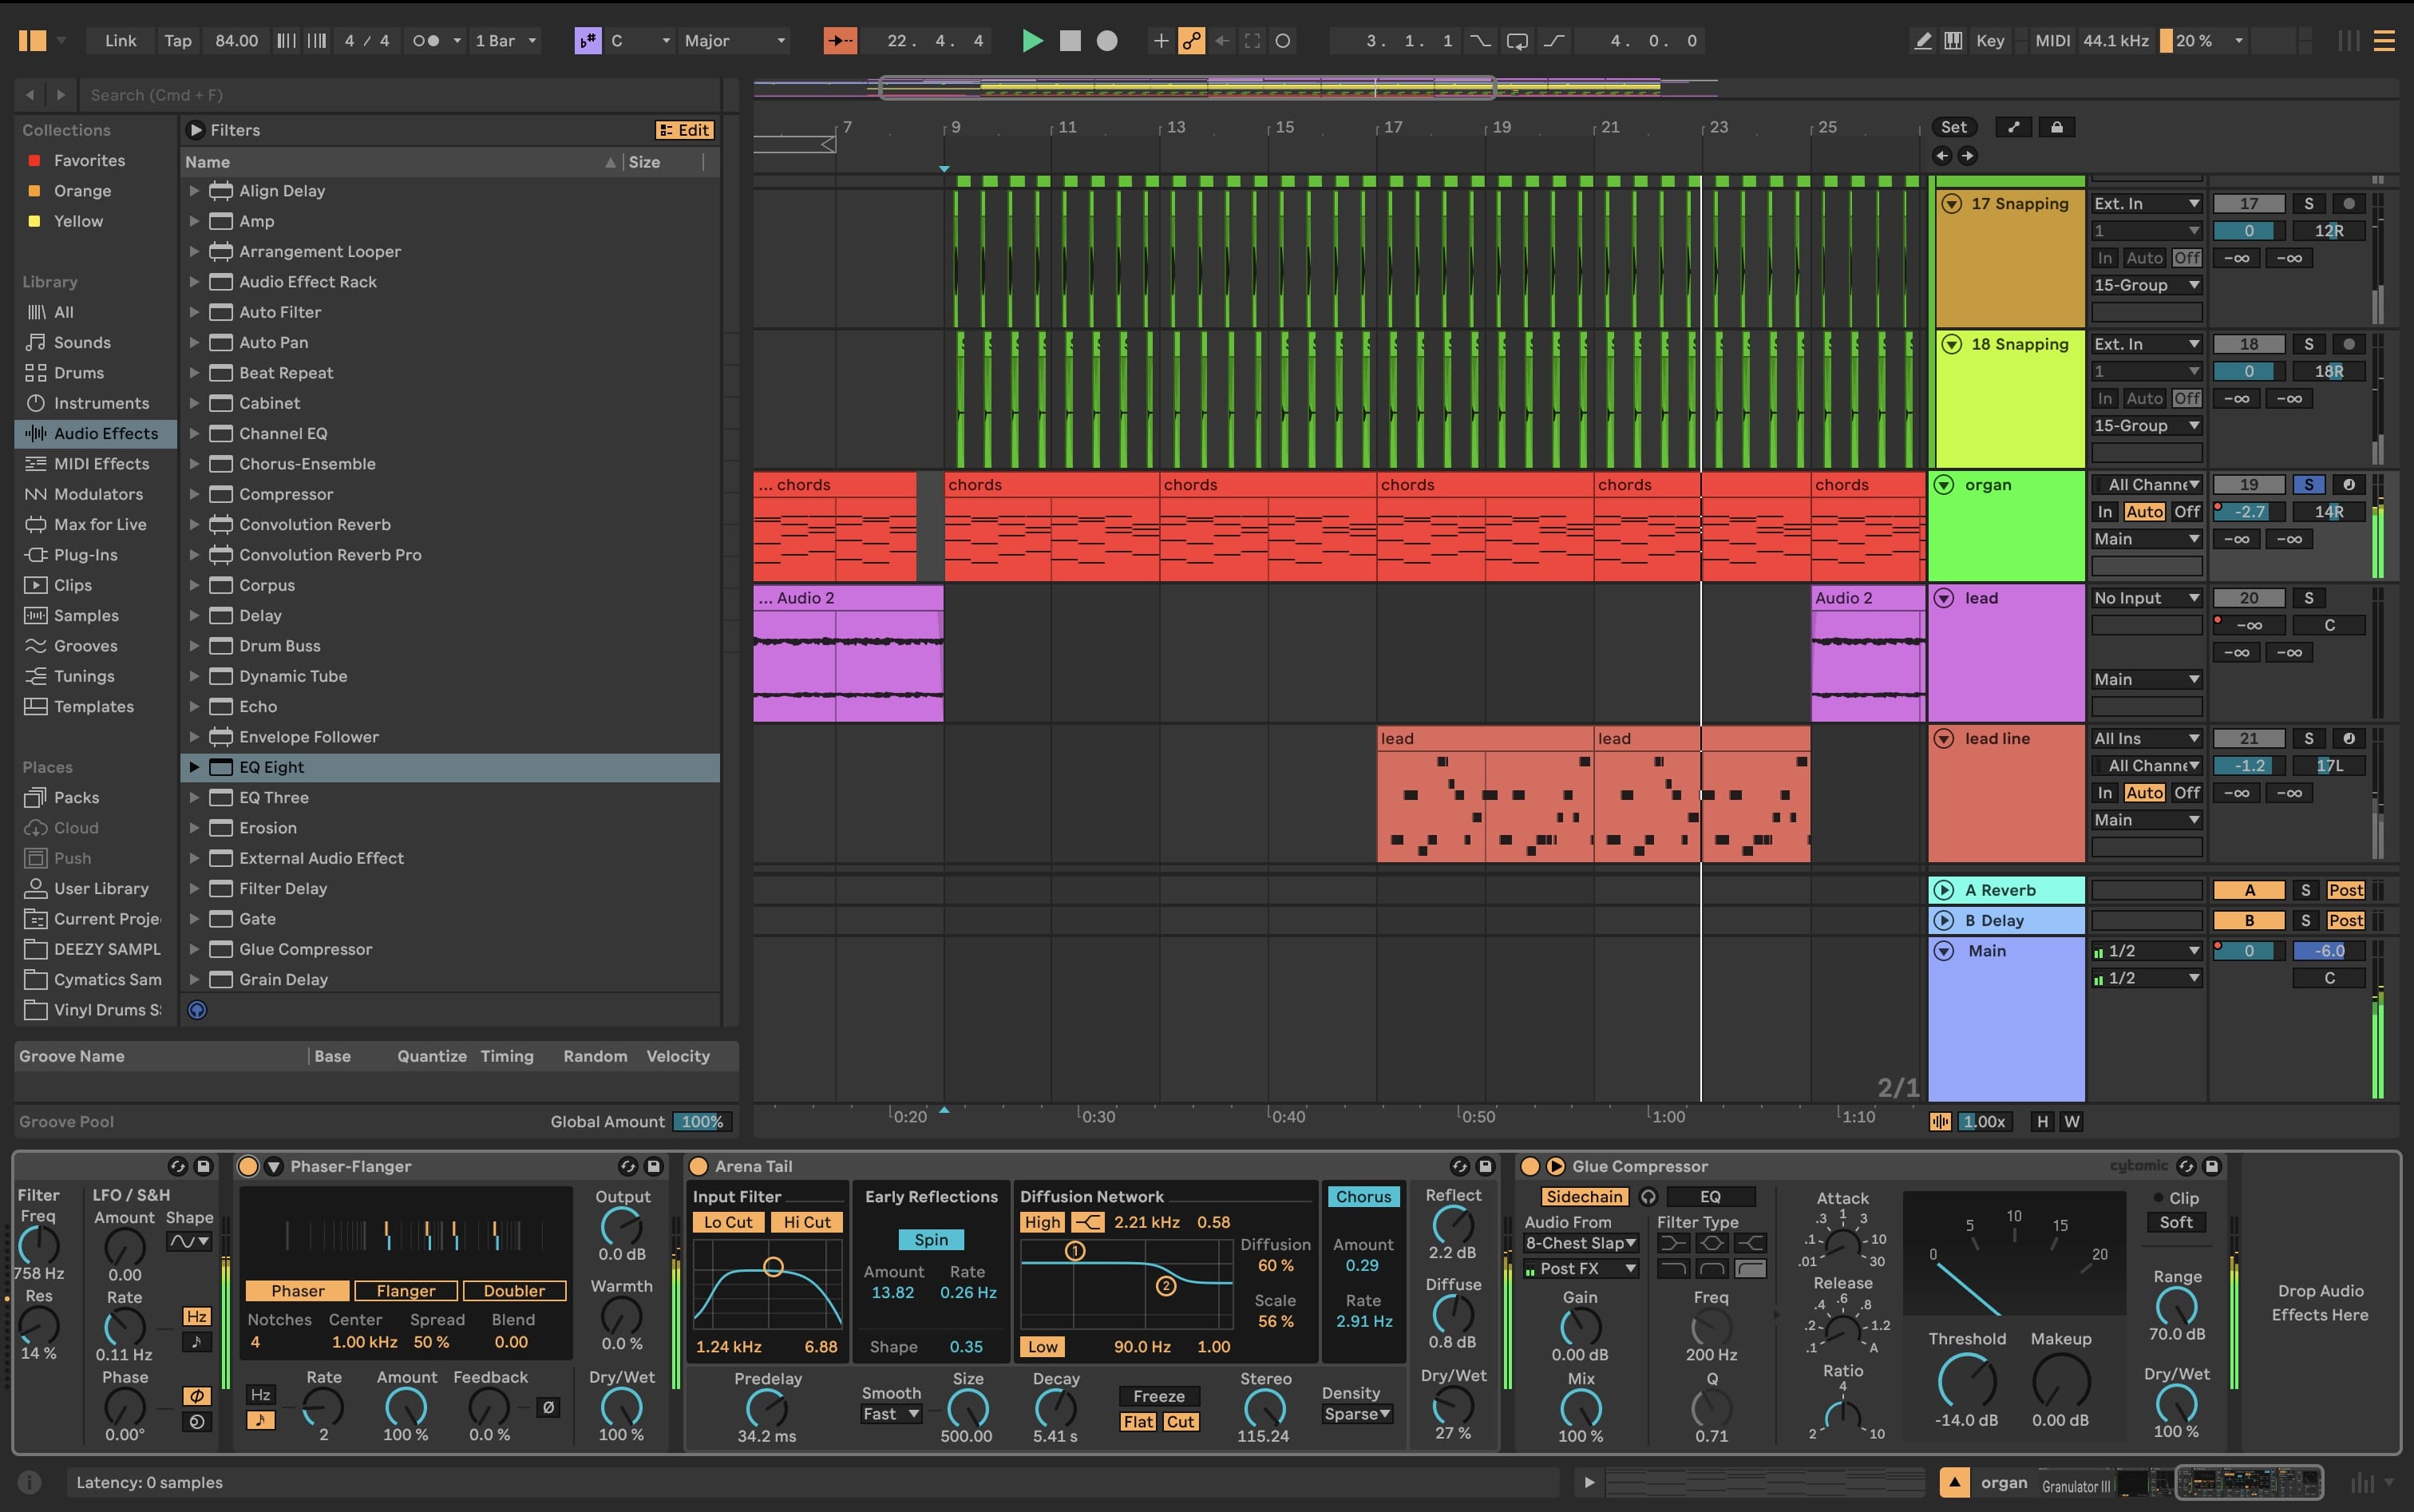Image resolution: width=2414 pixels, height=1512 pixels.
Task: Click the Search browser field
Action: point(400,95)
